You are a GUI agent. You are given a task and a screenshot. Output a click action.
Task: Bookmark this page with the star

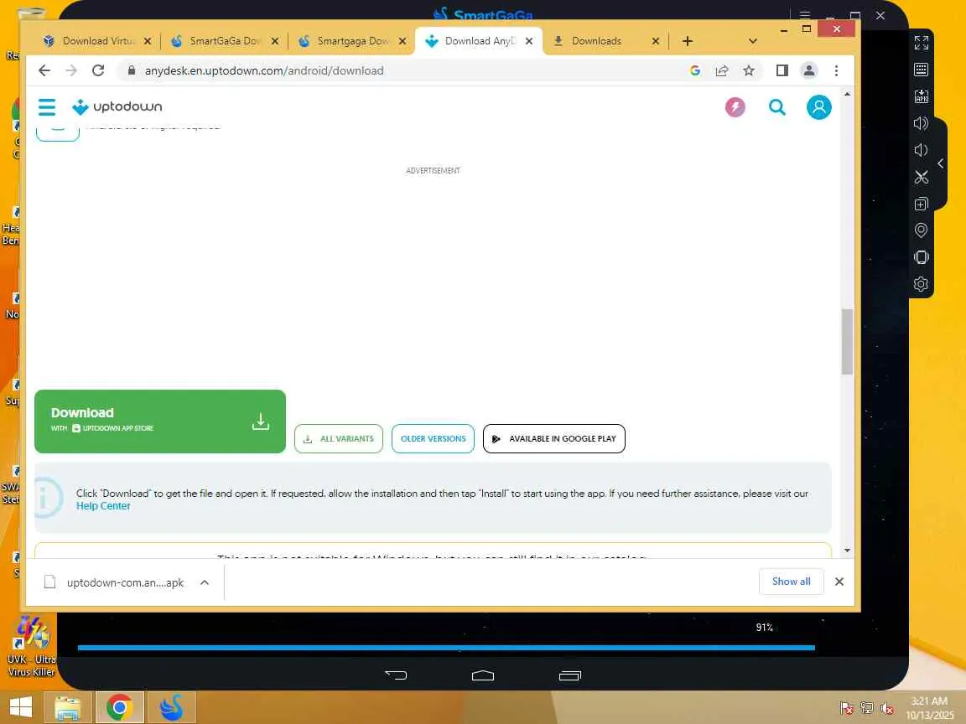(x=749, y=70)
